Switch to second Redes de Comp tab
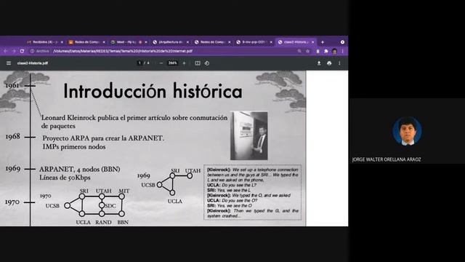Image resolution: width=465 pixels, height=262 pixels. coord(211,42)
